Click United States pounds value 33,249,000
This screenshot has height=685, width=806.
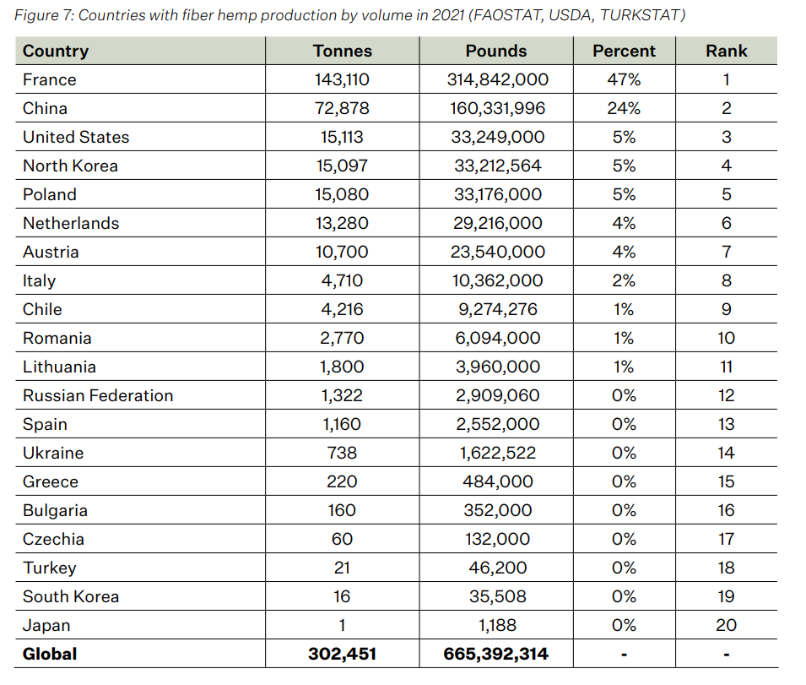point(498,138)
